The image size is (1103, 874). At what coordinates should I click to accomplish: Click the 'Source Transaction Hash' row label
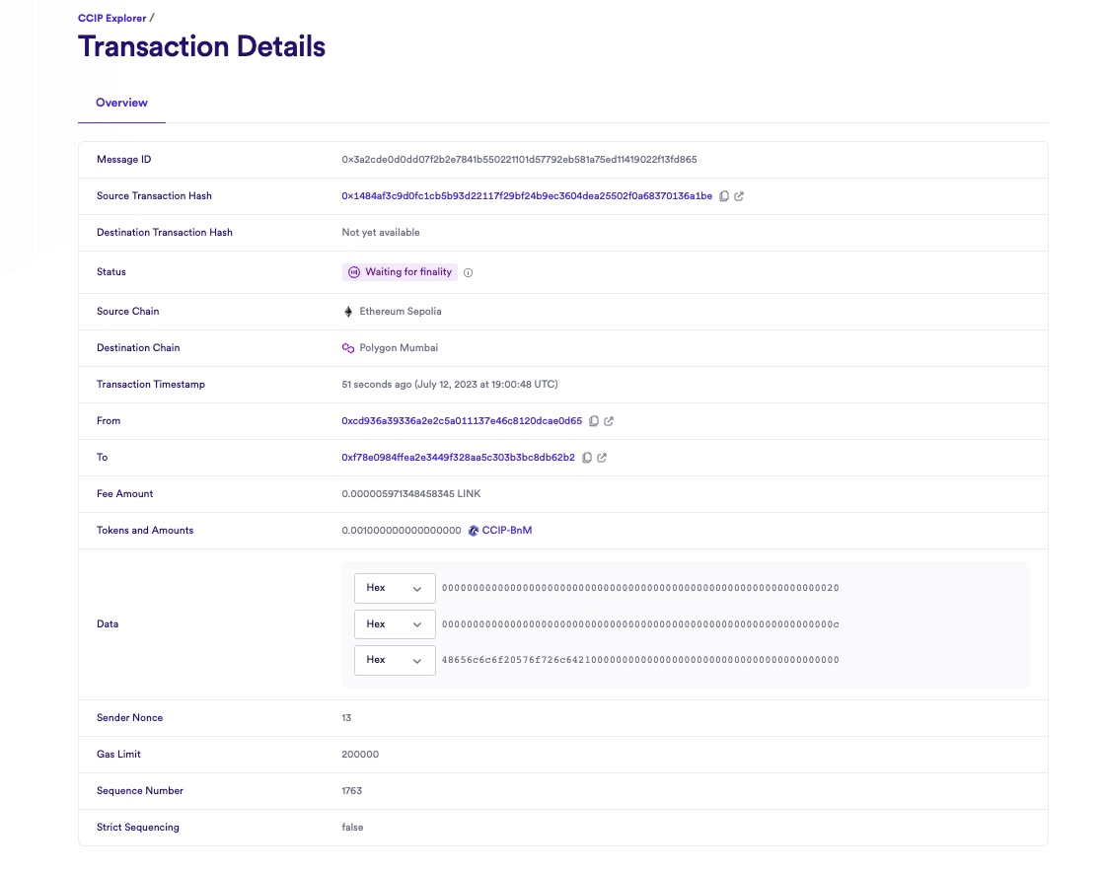pos(154,196)
